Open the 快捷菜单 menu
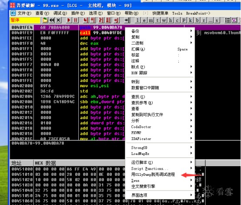Viewport: 241px width, 205px height. (161, 13)
